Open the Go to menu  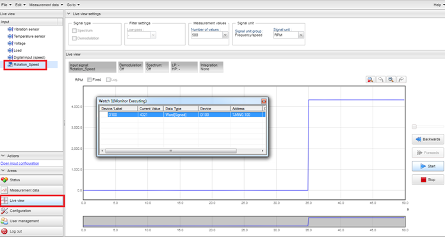pos(73,5)
